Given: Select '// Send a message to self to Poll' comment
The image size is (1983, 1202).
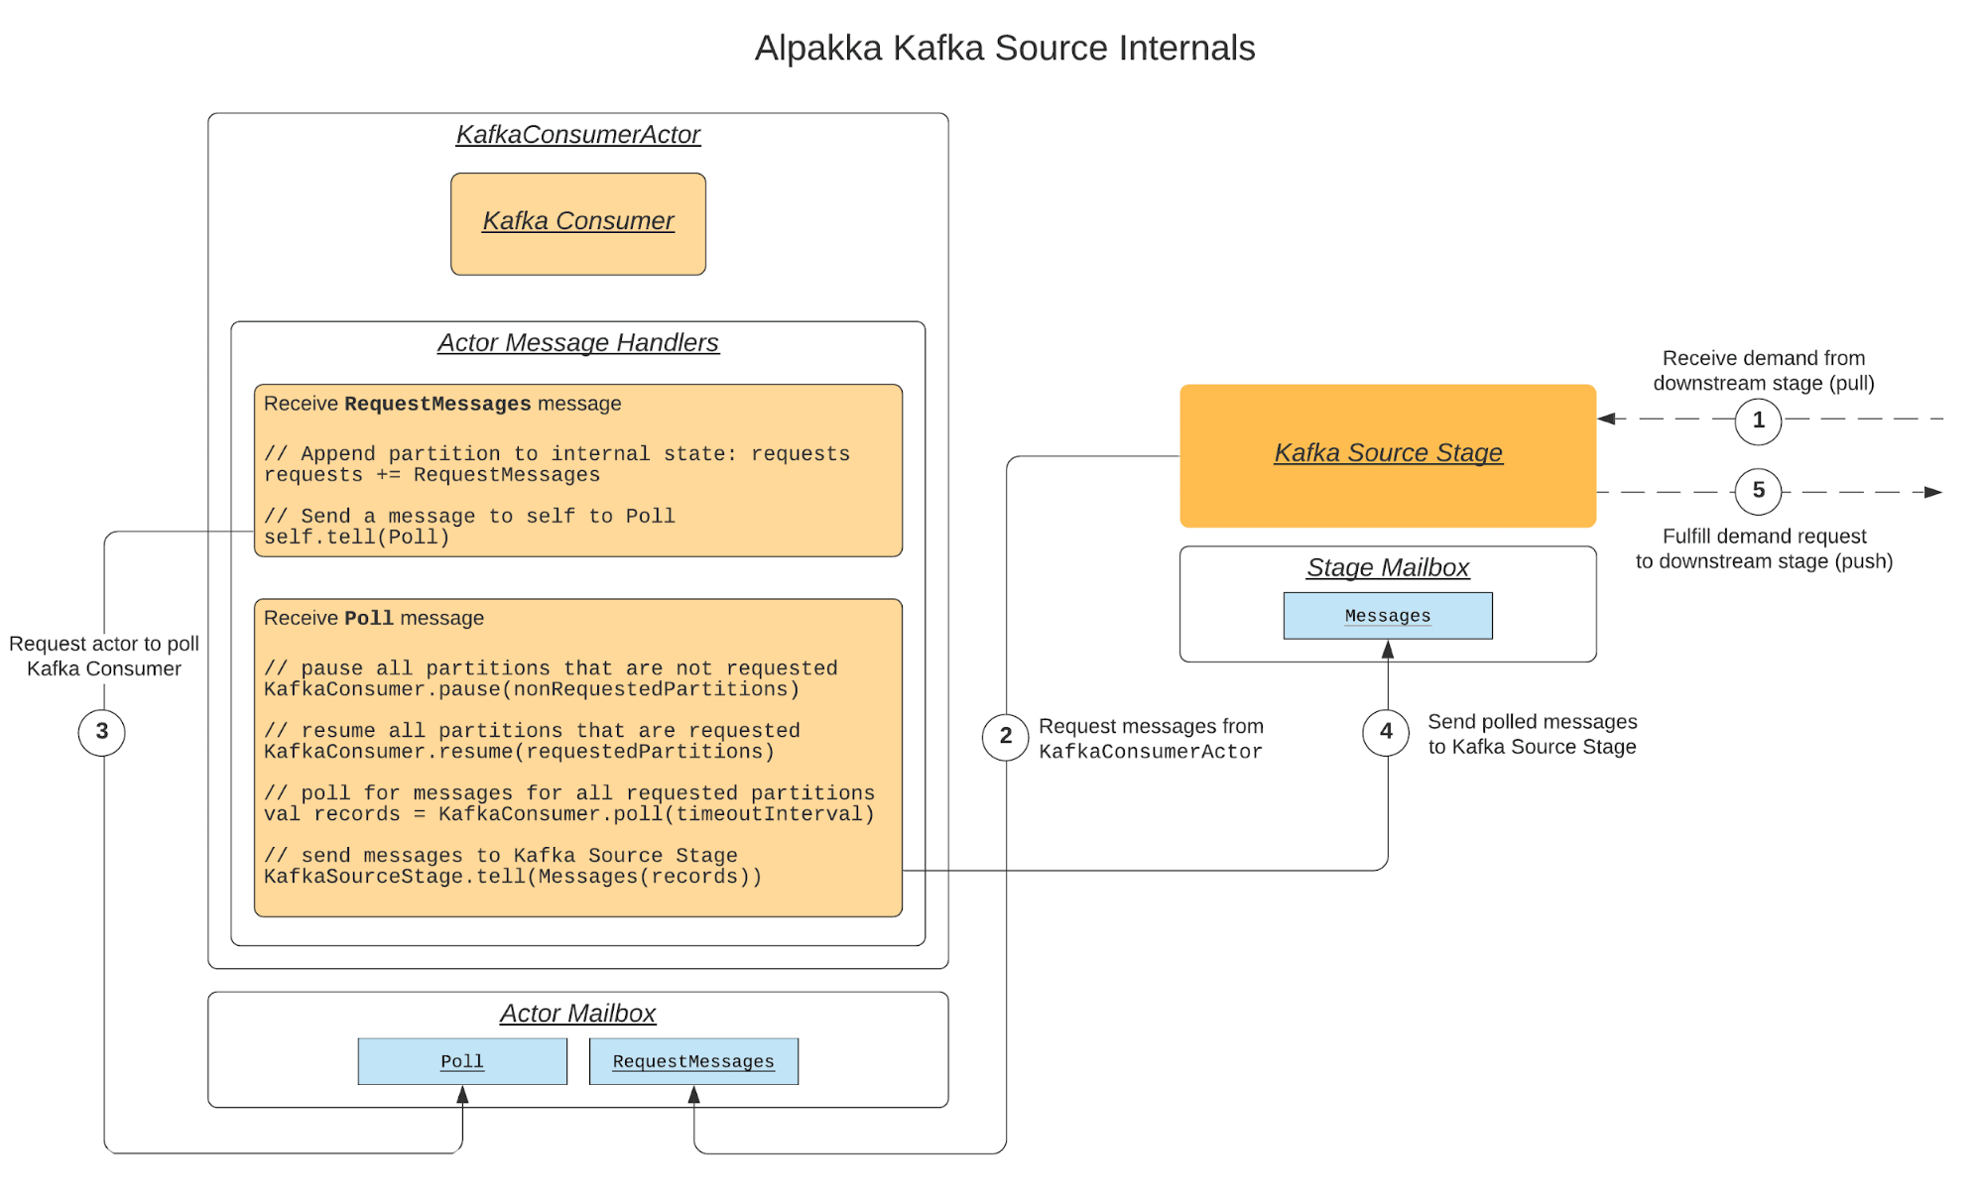Looking at the screenshot, I should tap(469, 517).
